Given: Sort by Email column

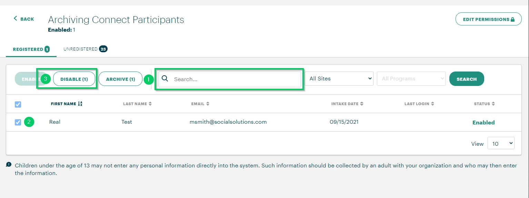Looking at the screenshot, I should [200, 104].
